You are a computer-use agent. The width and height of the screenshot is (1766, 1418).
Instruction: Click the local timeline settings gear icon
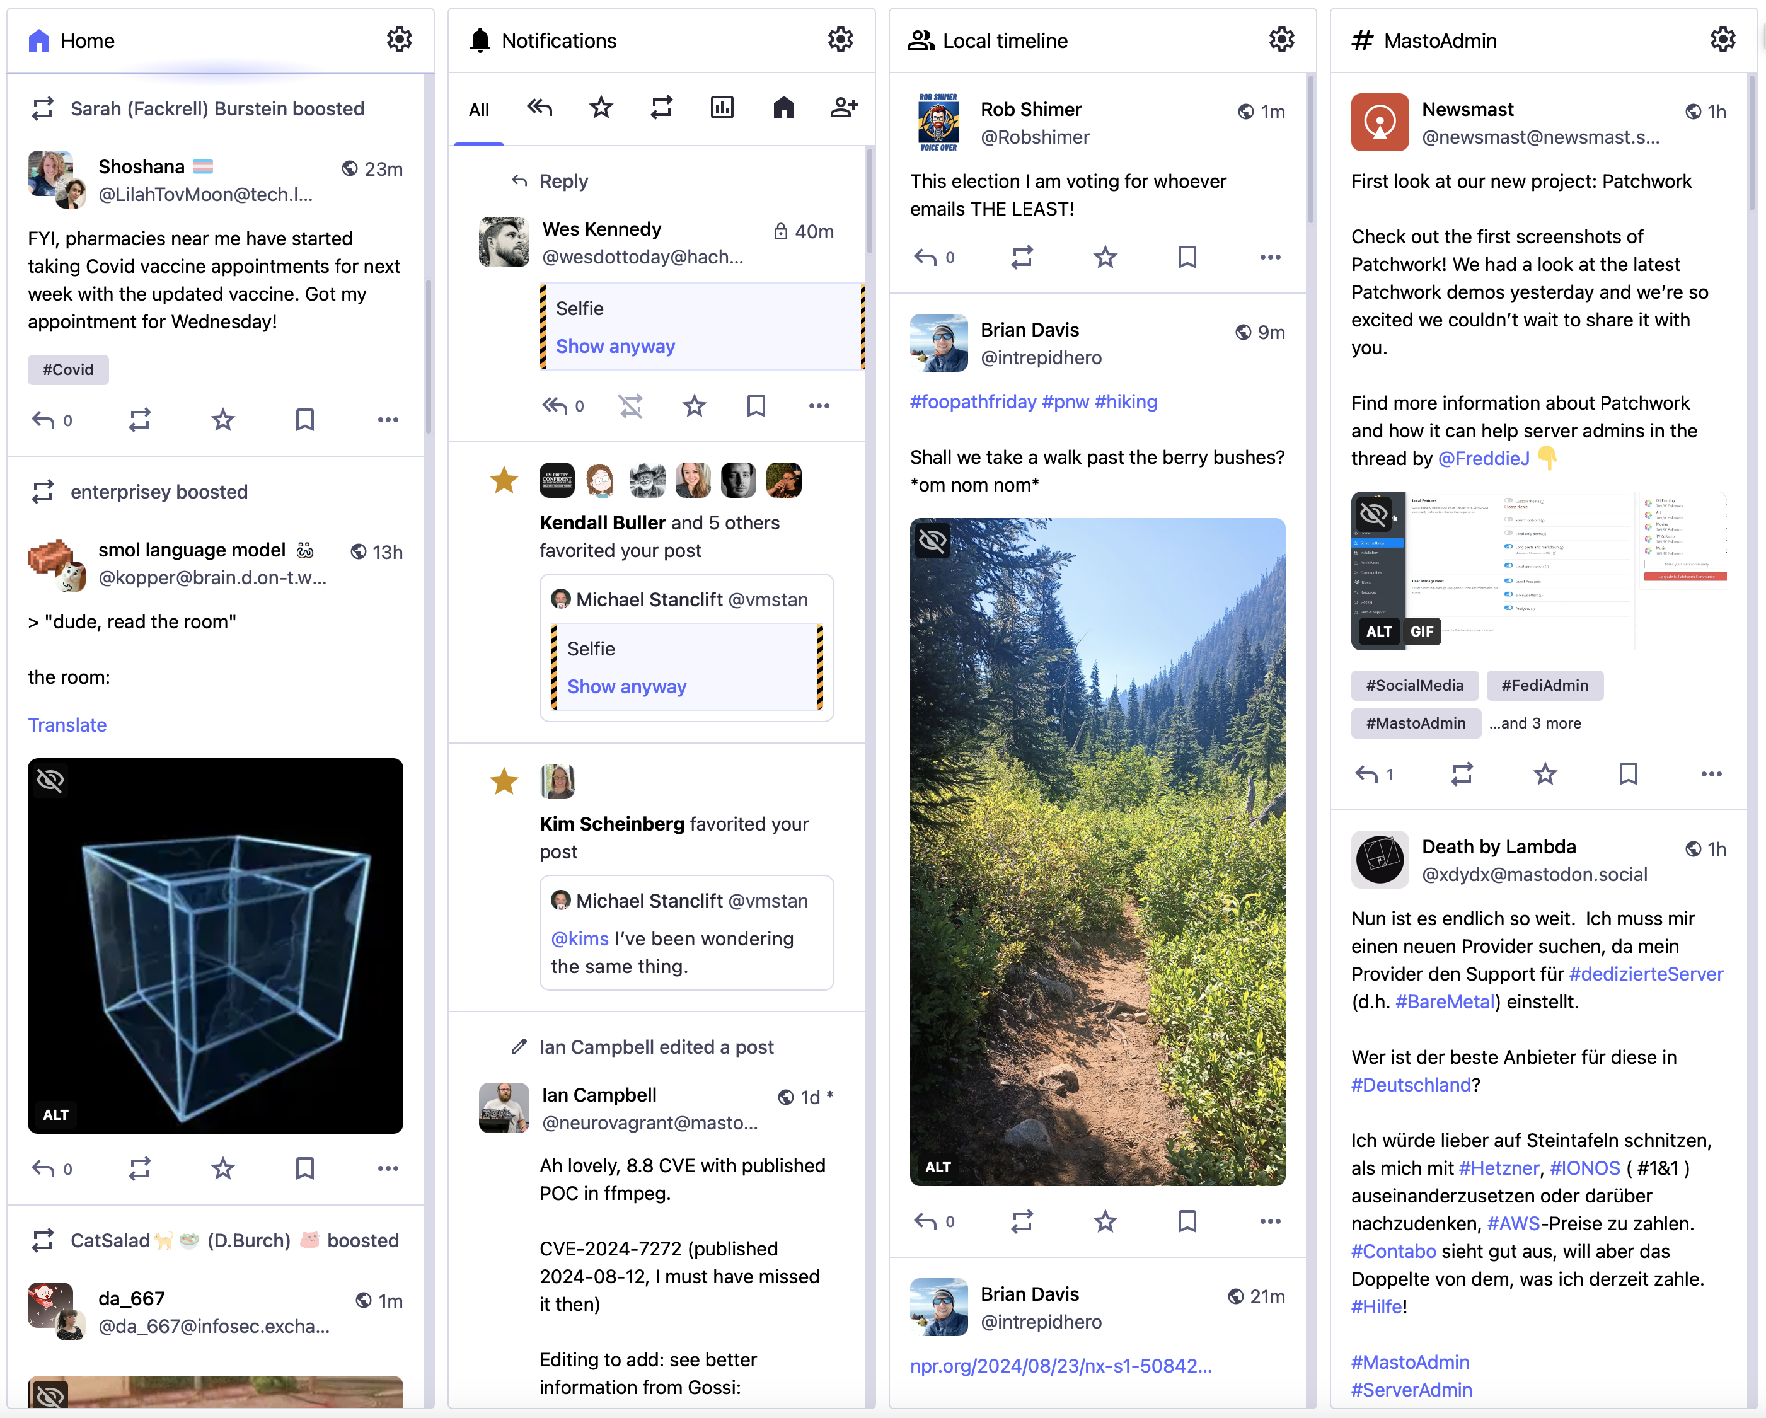(x=1280, y=39)
